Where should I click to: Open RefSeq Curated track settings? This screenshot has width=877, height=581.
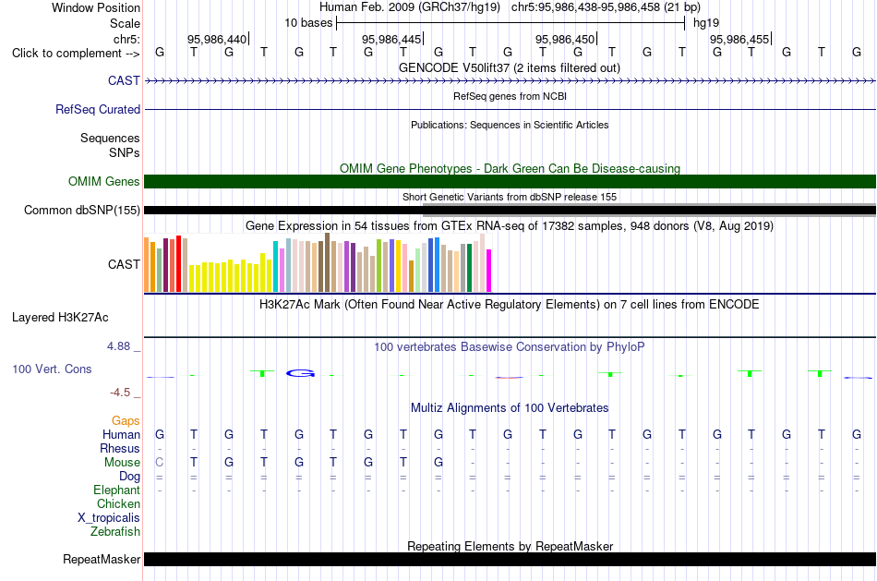[x=97, y=109]
